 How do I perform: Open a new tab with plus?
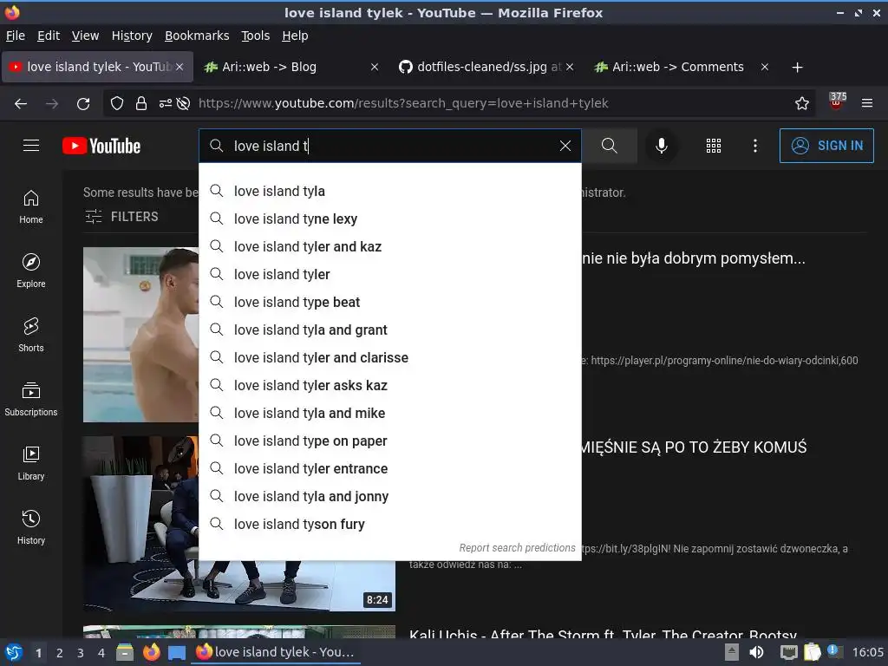pyautogui.click(x=798, y=68)
